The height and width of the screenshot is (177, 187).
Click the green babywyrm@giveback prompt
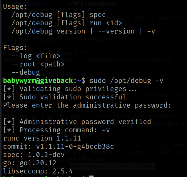tap(39, 81)
